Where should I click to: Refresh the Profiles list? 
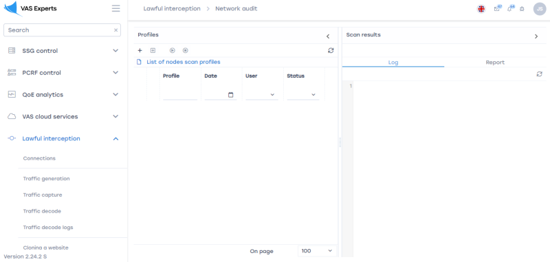pyautogui.click(x=331, y=50)
